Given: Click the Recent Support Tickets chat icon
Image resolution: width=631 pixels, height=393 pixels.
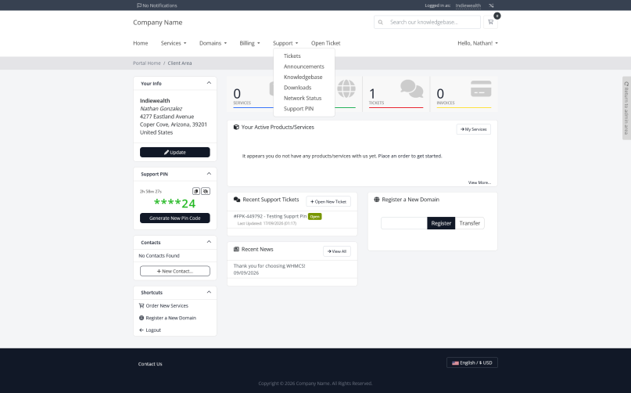Looking at the screenshot, I should tap(237, 200).
